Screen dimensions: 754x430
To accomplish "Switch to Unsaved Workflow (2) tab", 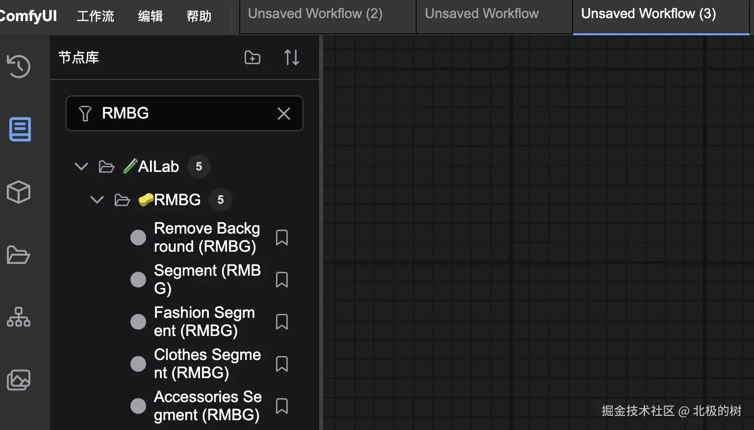I will pyautogui.click(x=327, y=17).
